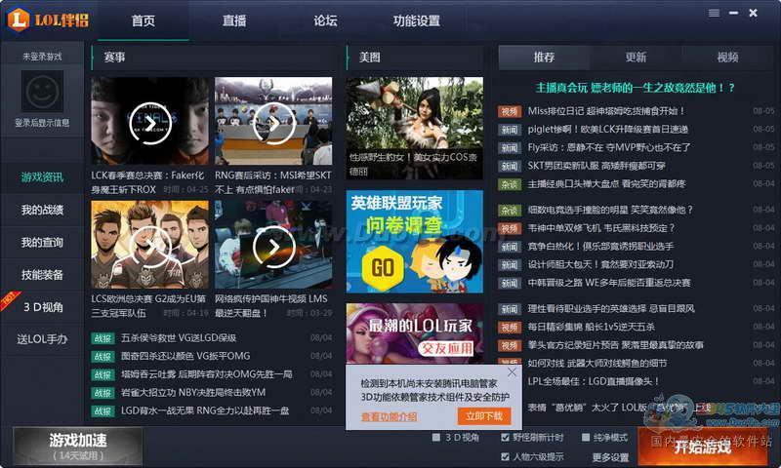
Task: Open article 拳头官方纪录短片预告
Action: coord(616,345)
